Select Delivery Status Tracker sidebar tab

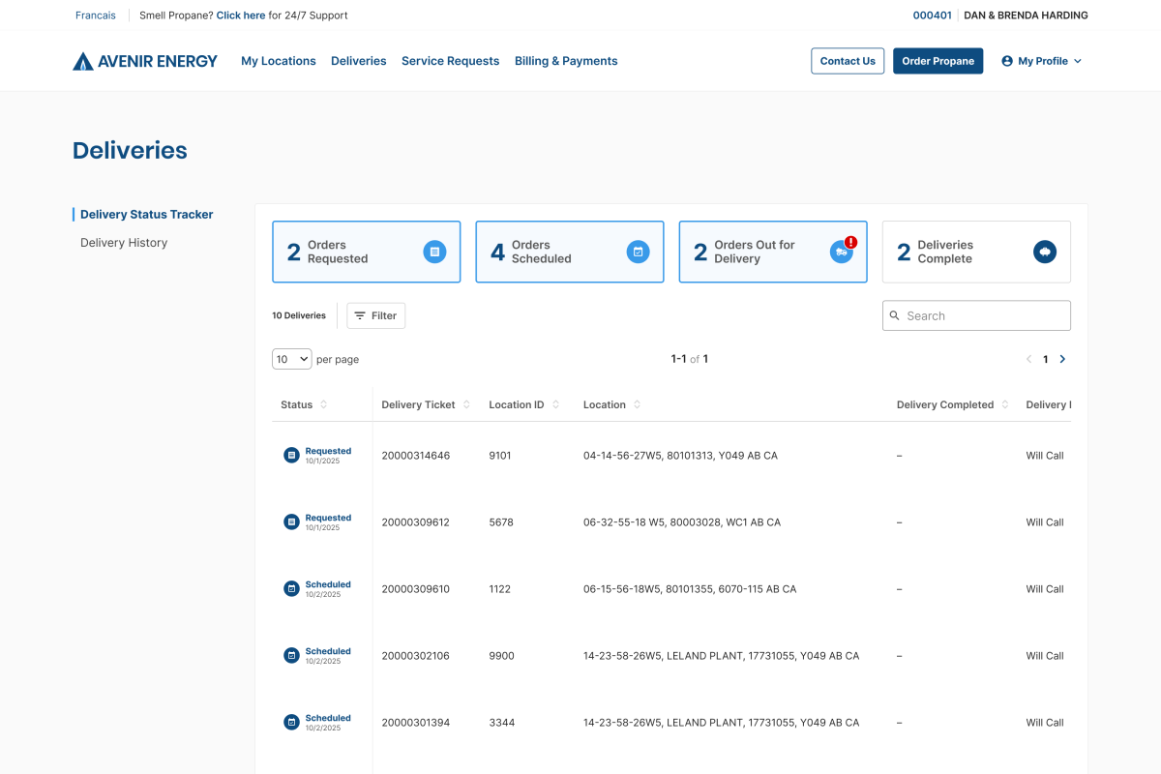click(147, 215)
